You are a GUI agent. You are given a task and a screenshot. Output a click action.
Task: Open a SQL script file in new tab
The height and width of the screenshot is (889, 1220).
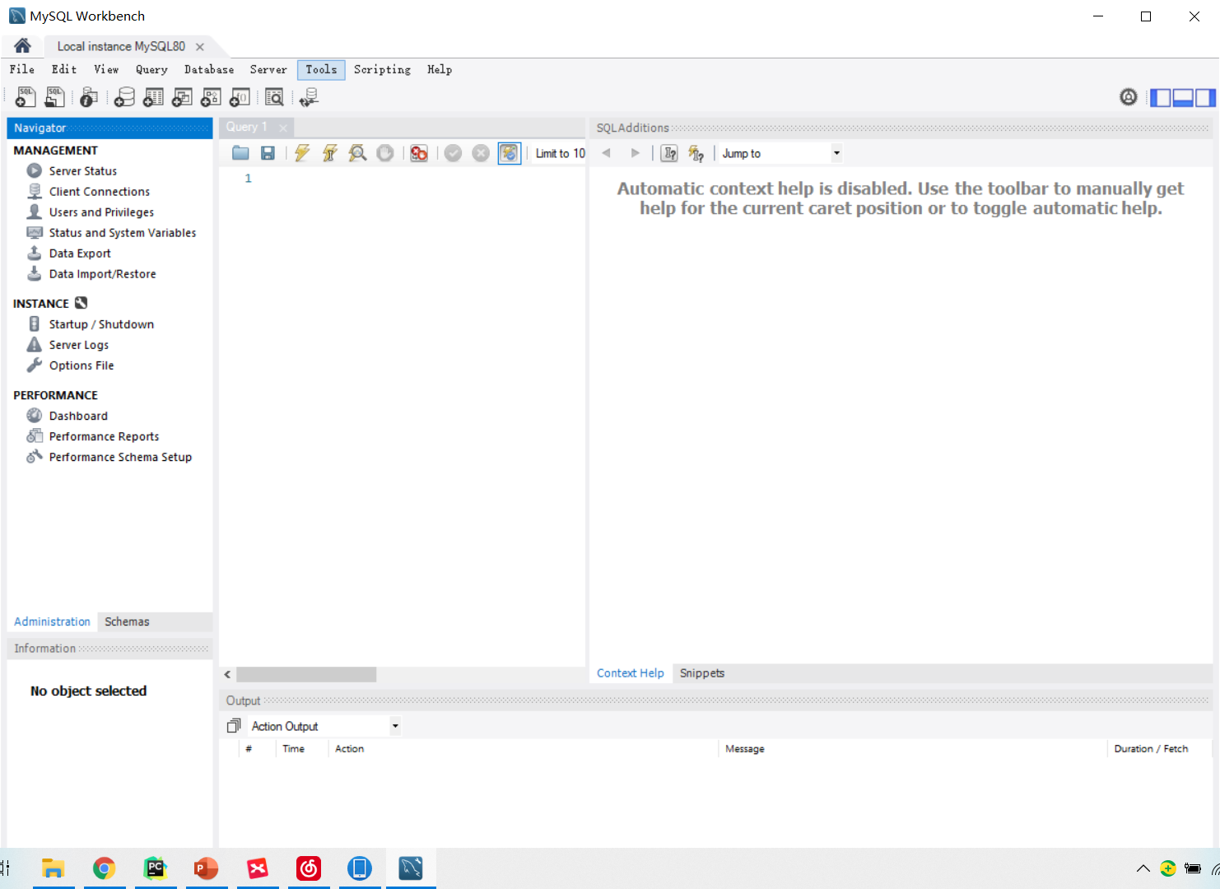click(x=54, y=96)
